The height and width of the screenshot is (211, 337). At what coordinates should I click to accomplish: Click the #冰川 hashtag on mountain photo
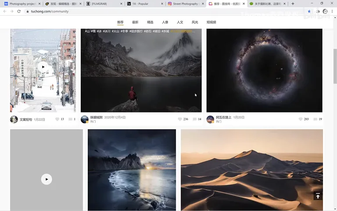[106, 31]
